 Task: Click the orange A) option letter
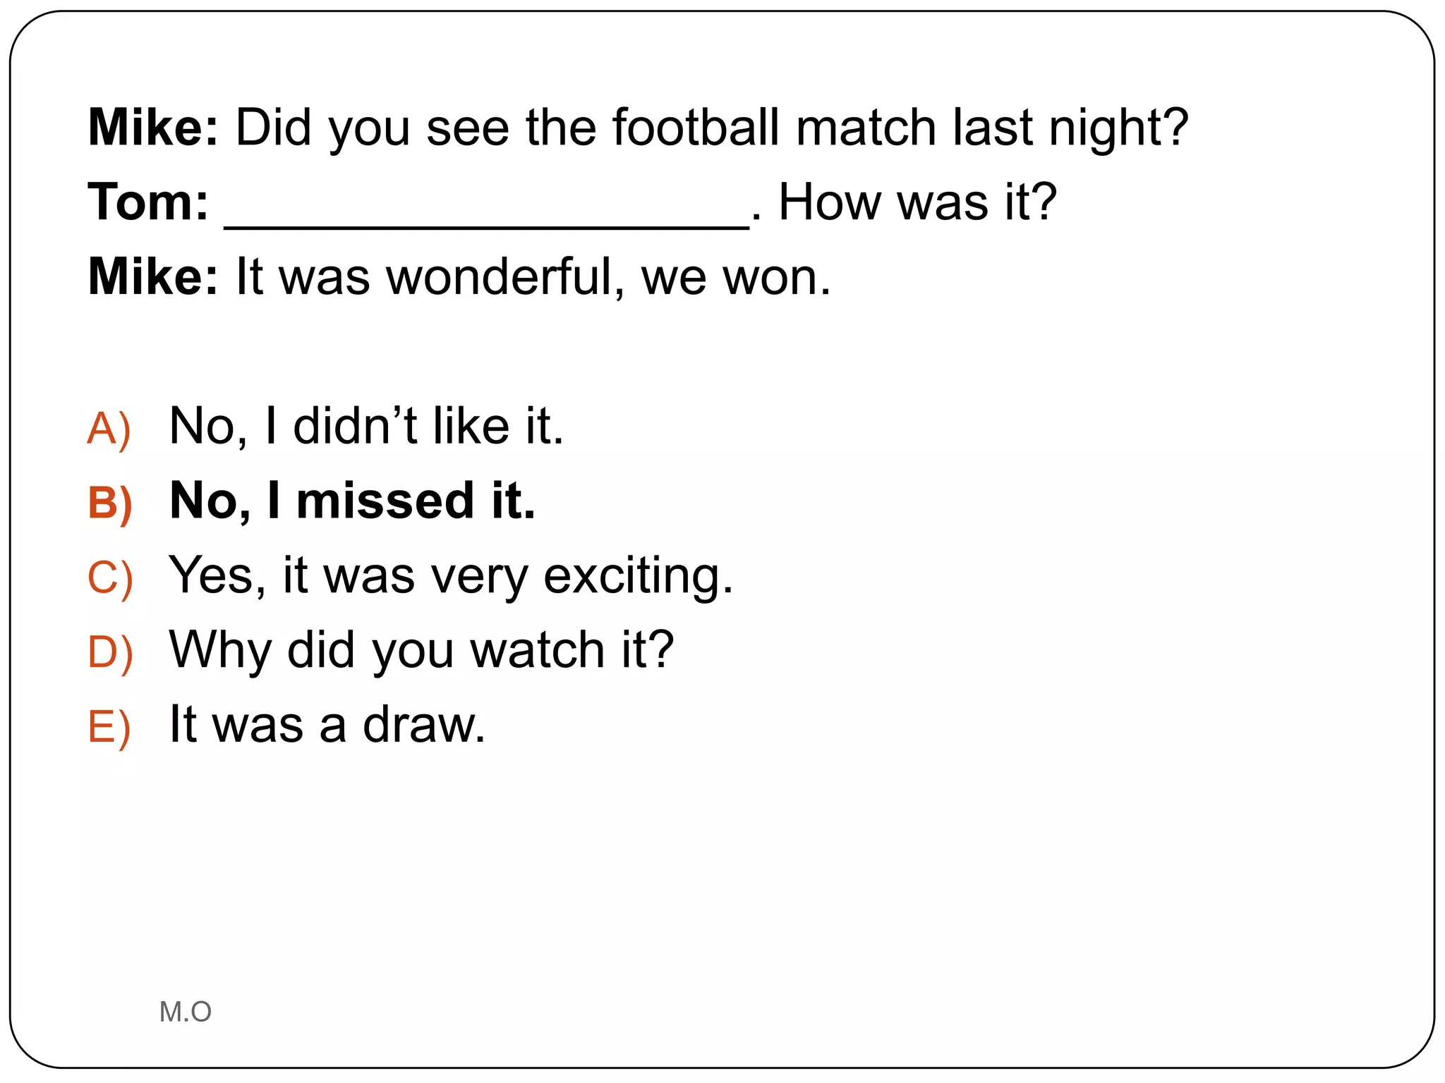pos(109,429)
